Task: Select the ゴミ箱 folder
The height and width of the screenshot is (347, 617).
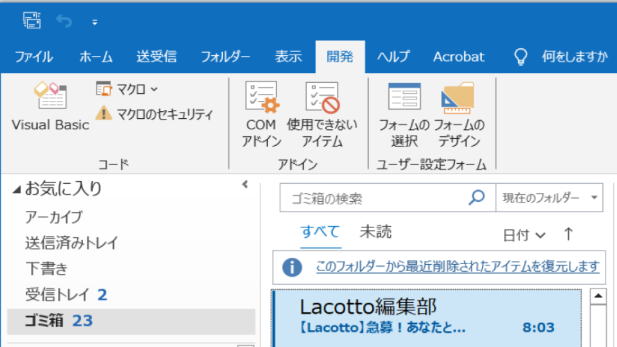Action: 131,321
